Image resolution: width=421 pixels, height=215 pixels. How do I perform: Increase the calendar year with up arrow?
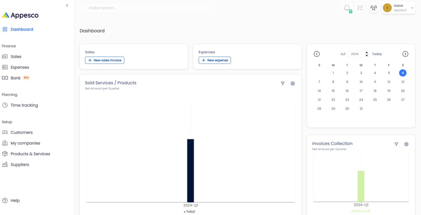[x=367, y=52]
